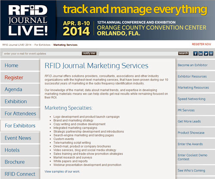
Task: Click 'Logo development and product launch campaign'
Action: (86, 117)
